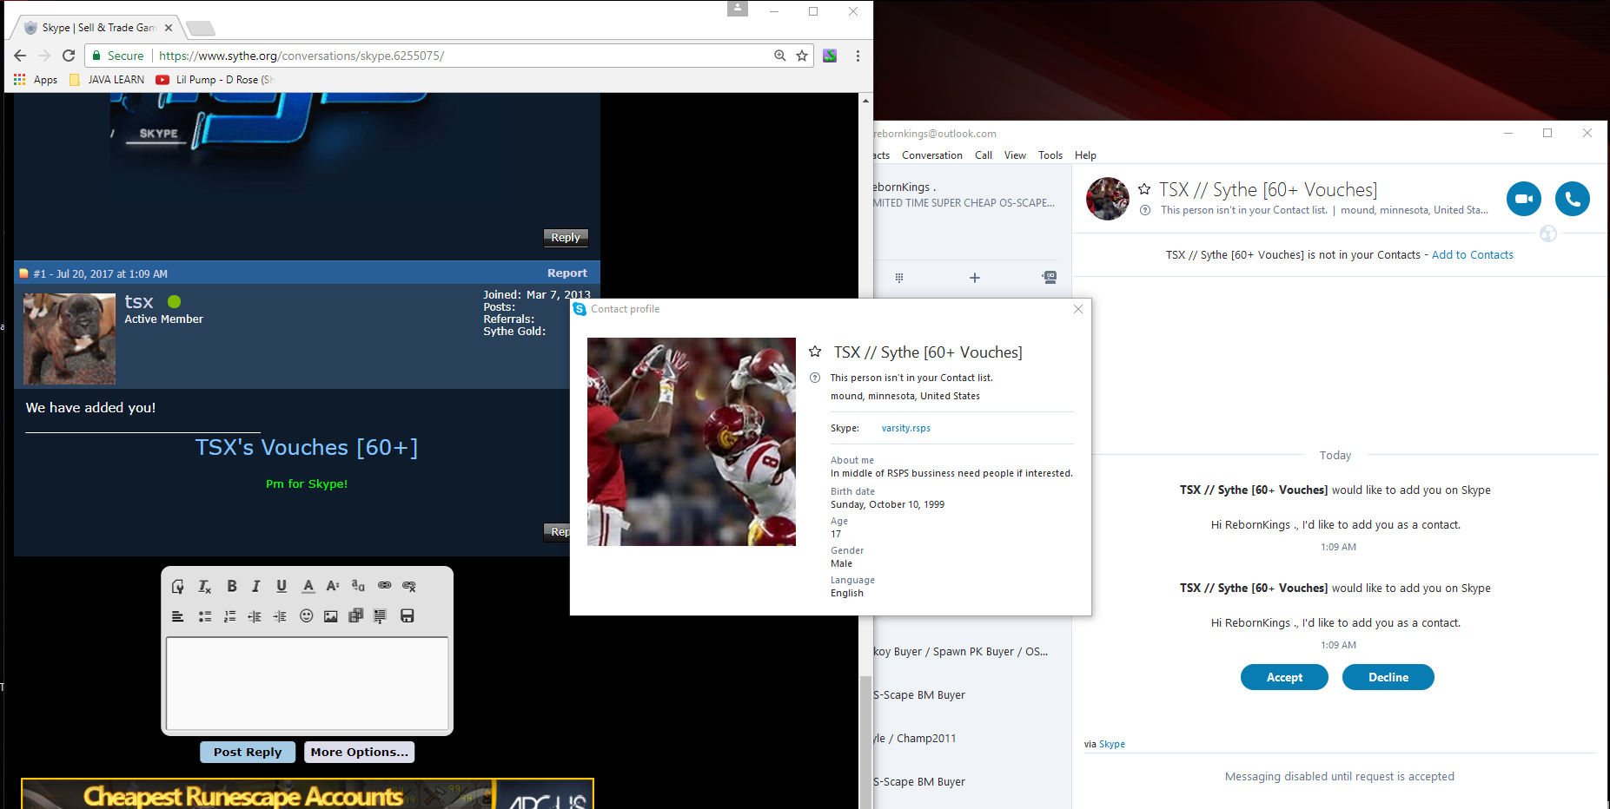
Task: Click inside the reply message text box
Action: pyautogui.click(x=308, y=684)
